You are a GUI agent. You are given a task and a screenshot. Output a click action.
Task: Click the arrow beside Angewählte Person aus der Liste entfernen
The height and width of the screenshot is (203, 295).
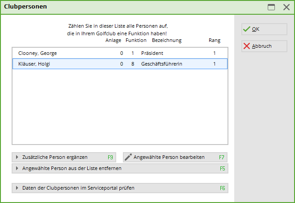(17, 168)
